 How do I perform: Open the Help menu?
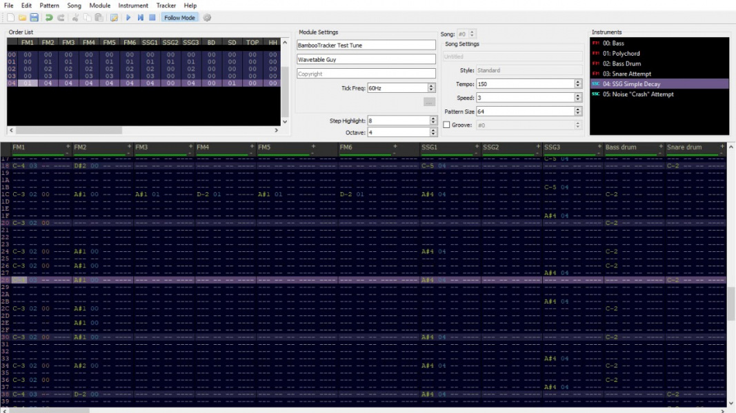coord(190,6)
